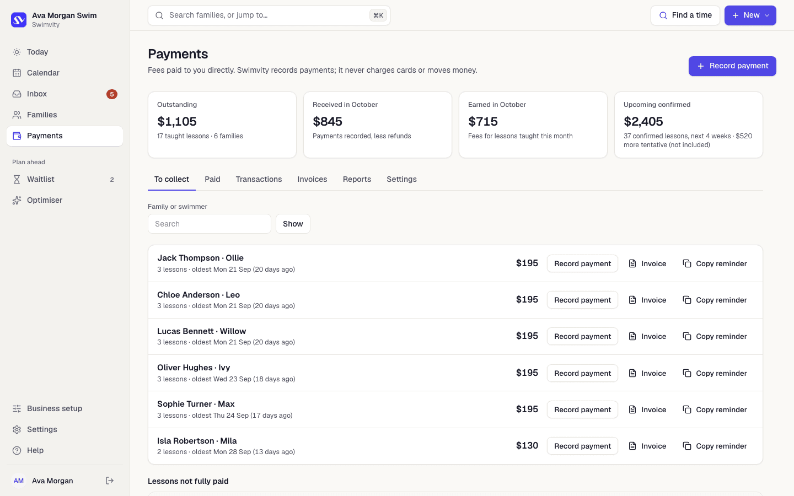794x496 pixels.
Task: Open Calendar from the sidebar
Action: click(x=65, y=73)
